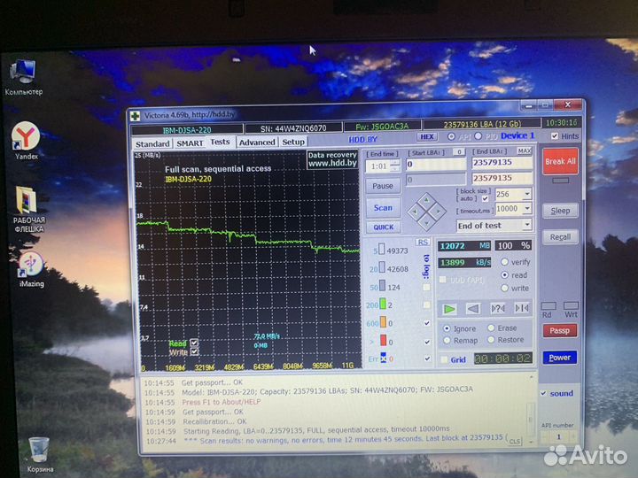
Task: Select the Ignore radio option
Action: pyautogui.click(x=447, y=328)
